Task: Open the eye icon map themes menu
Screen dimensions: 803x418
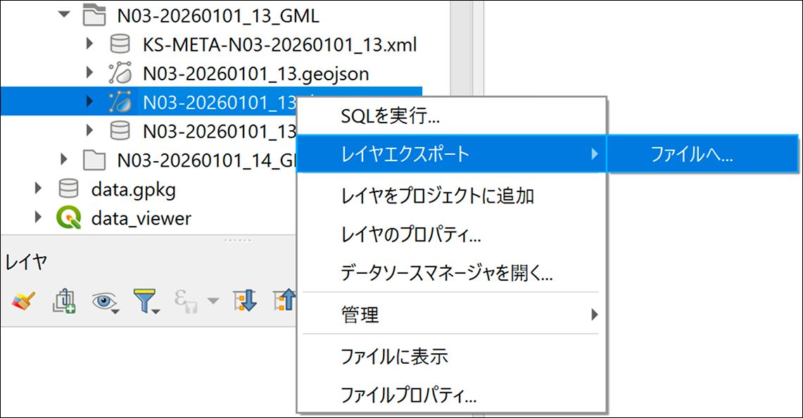Action: coord(105,302)
